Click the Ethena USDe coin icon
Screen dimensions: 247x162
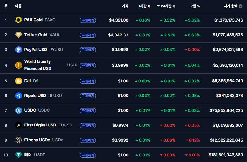19,140
